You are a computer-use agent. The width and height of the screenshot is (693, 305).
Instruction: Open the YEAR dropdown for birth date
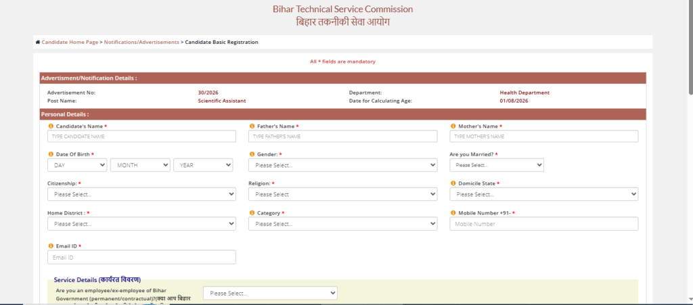point(203,165)
